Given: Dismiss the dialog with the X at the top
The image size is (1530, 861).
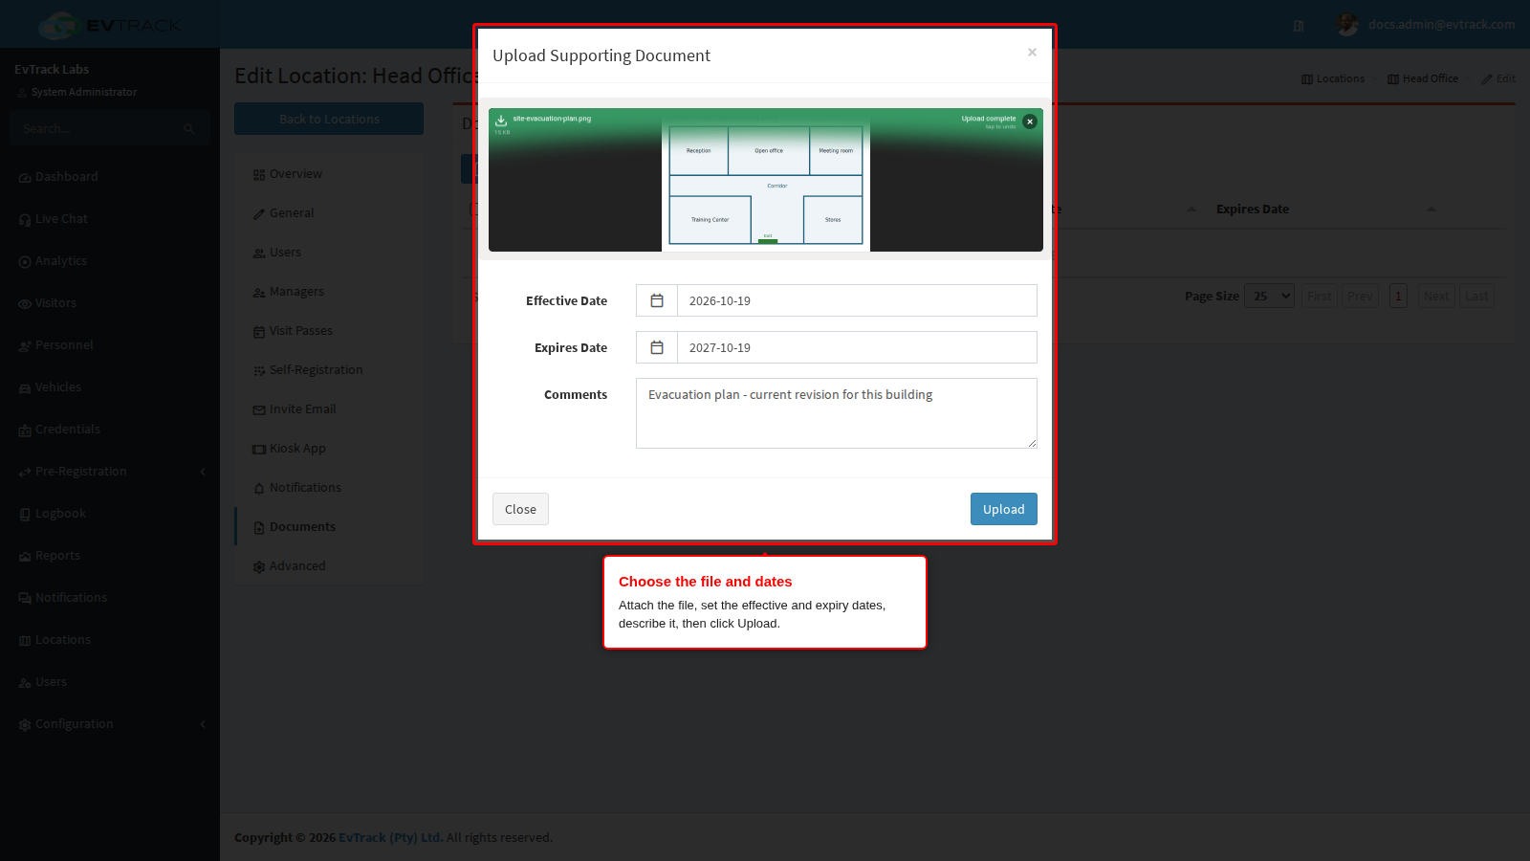Looking at the screenshot, I should tap(1032, 53).
